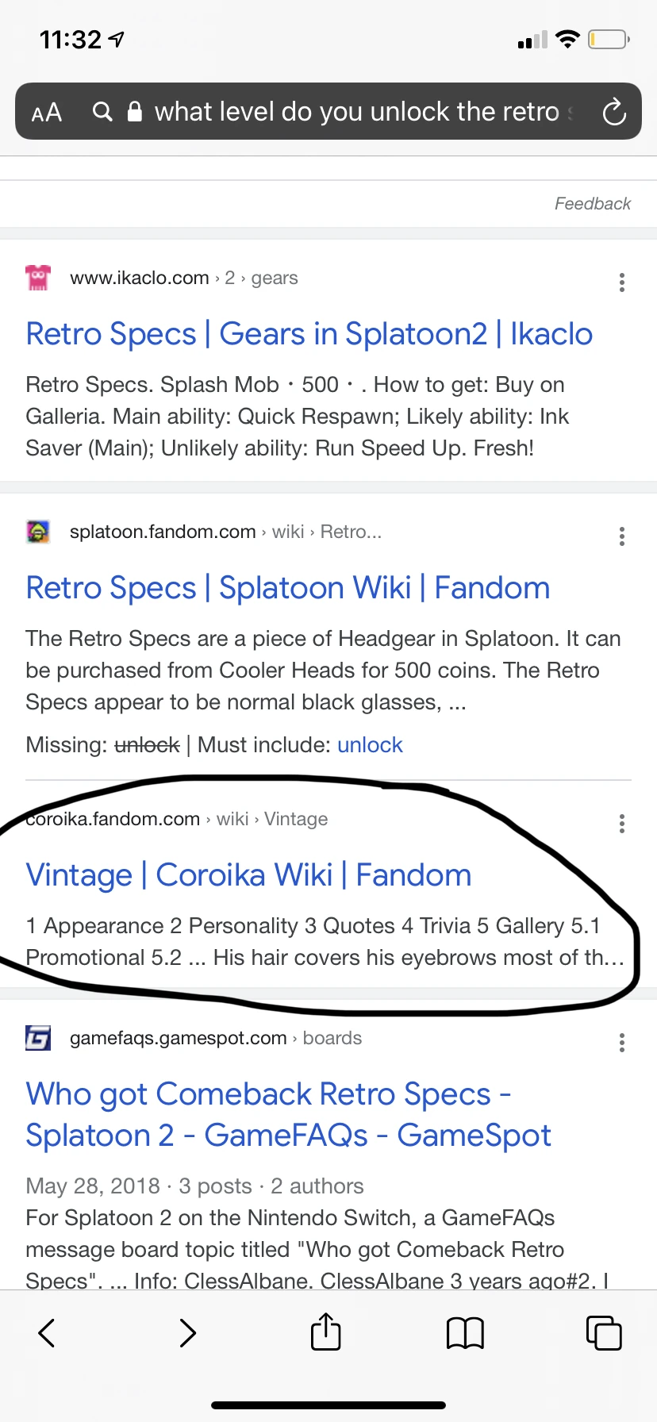Navigate forward in browser history
This screenshot has width=657, height=1422.
tap(187, 1332)
